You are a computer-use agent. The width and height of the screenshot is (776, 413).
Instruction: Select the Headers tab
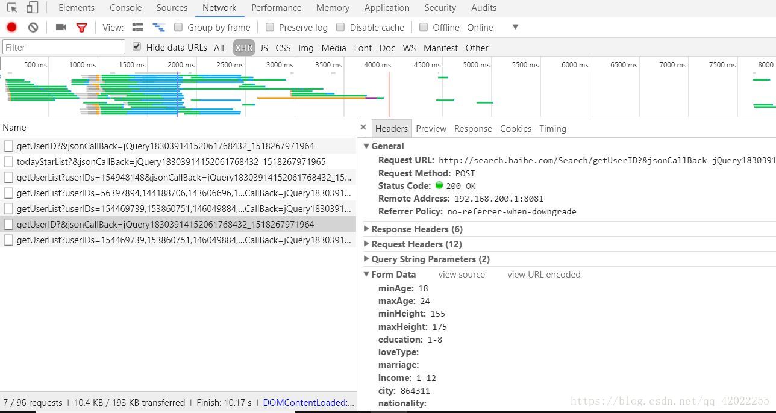[392, 129]
